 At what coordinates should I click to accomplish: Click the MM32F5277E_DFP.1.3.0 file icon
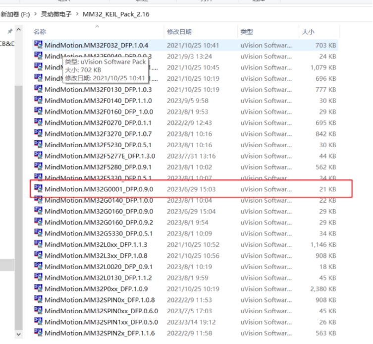coord(38,156)
